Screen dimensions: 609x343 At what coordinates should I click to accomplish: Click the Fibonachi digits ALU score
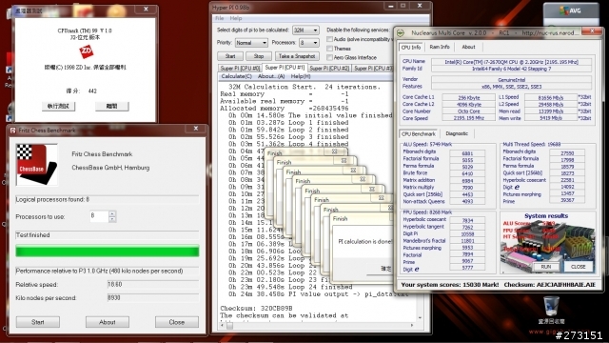[467, 153]
